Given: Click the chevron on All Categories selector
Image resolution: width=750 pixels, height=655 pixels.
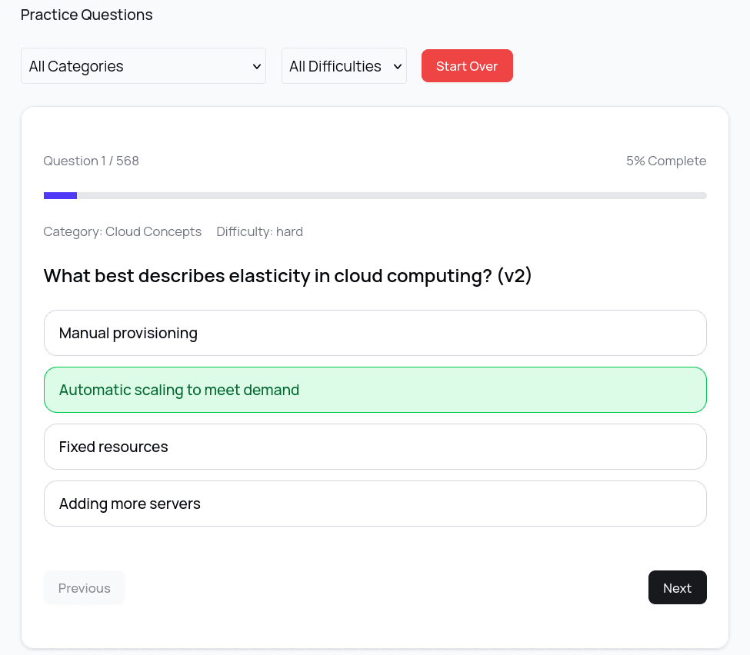Looking at the screenshot, I should (257, 66).
